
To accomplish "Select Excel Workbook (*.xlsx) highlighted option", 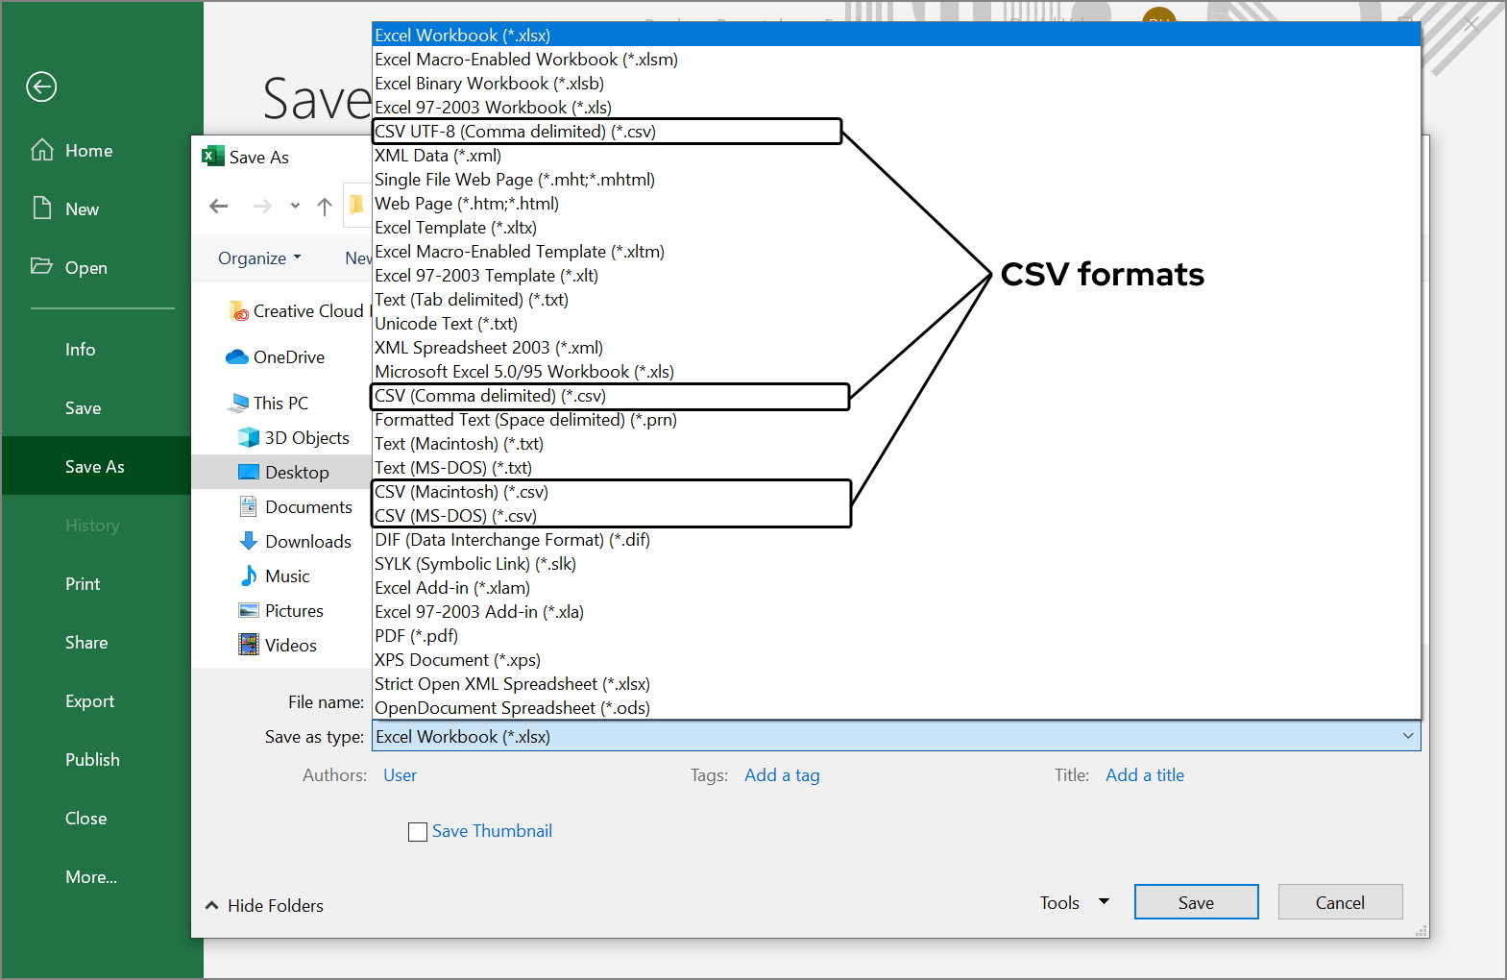I will click(x=896, y=36).
